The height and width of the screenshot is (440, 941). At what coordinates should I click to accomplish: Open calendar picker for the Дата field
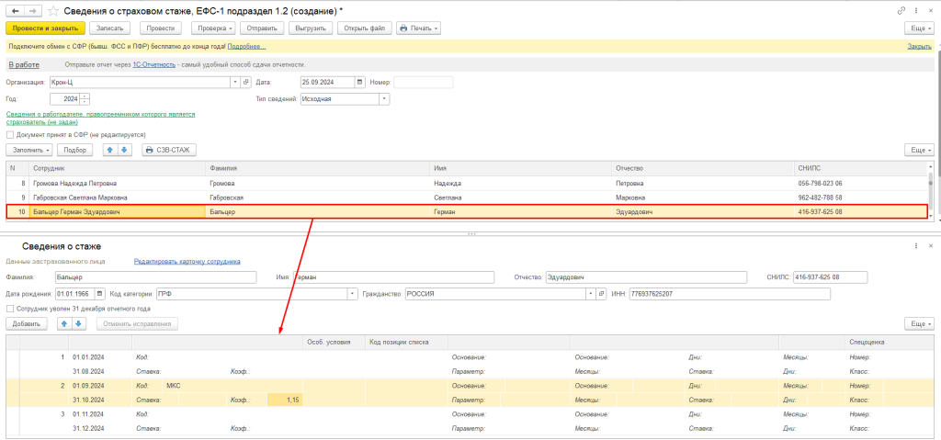pos(360,82)
